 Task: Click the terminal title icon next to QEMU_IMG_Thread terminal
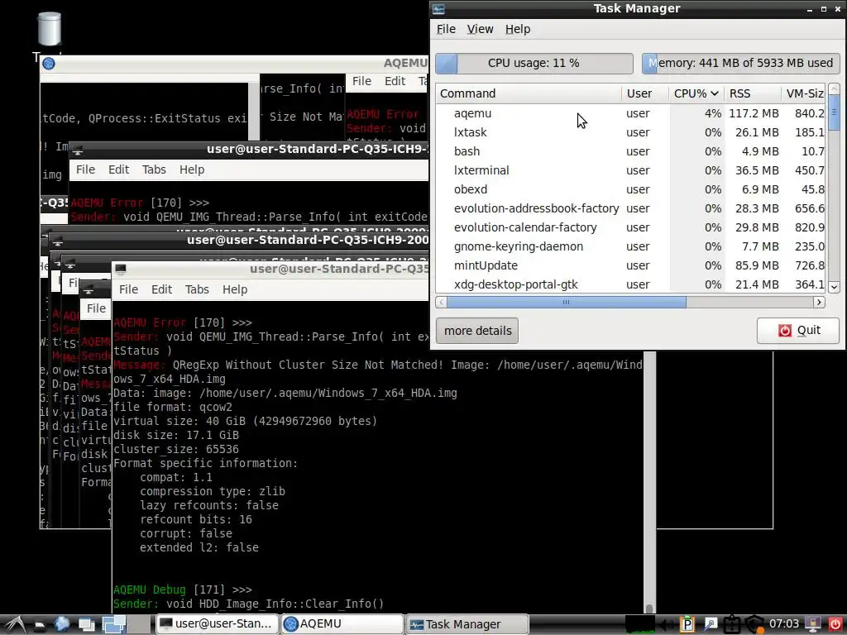(77, 150)
